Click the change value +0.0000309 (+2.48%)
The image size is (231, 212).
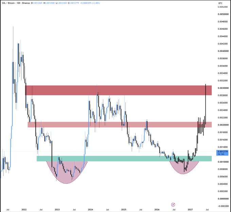90,3
